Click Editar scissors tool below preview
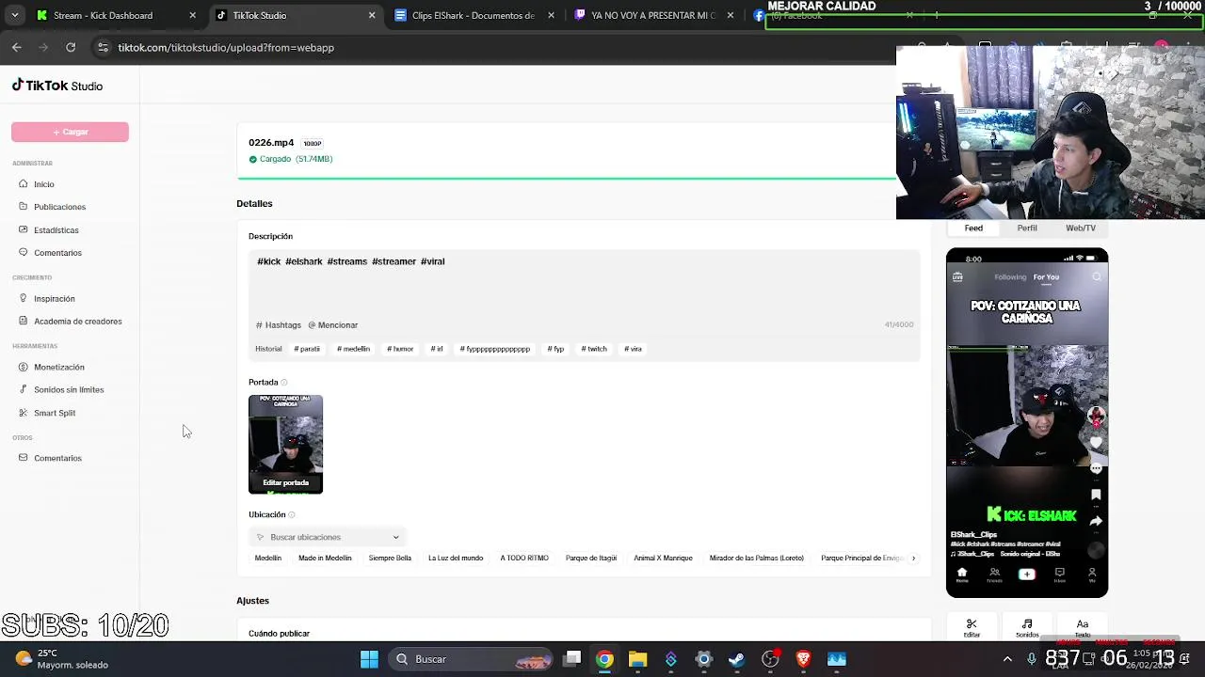This screenshot has width=1205, height=677. pyautogui.click(x=972, y=628)
